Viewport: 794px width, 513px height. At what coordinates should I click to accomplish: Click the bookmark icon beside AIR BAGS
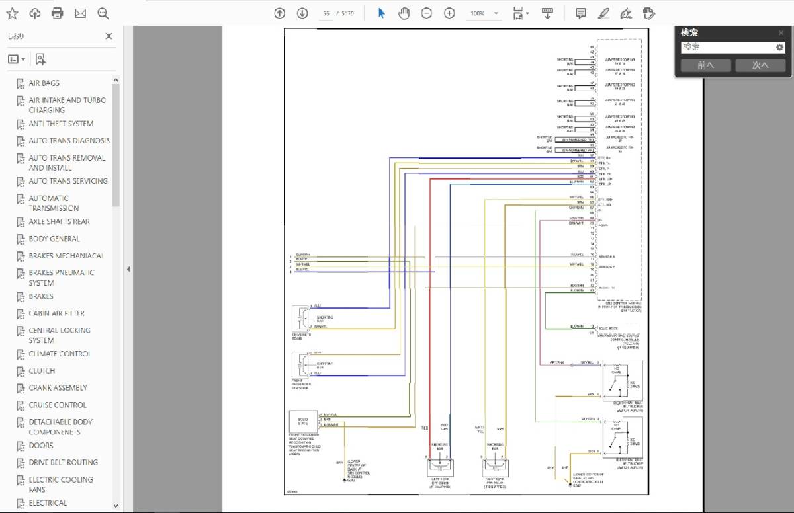[x=21, y=84]
